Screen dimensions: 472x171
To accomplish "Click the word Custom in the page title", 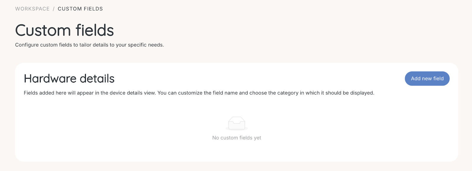I will click(43, 30).
